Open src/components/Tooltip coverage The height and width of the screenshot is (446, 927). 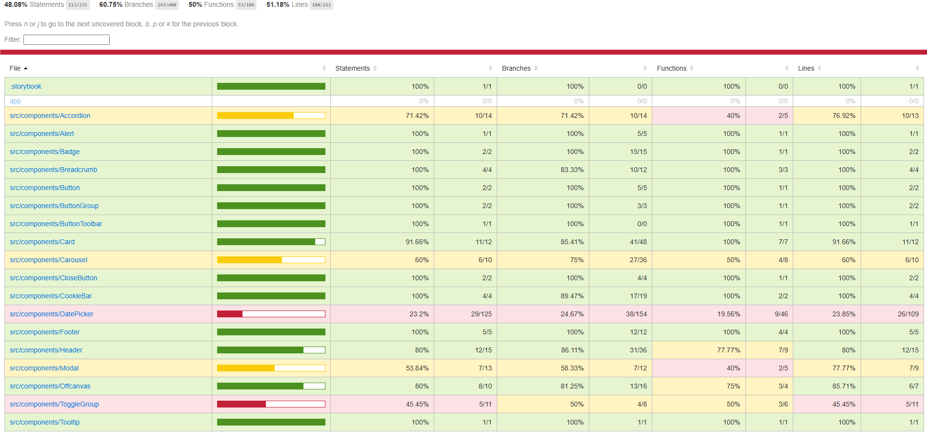(44, 422)
